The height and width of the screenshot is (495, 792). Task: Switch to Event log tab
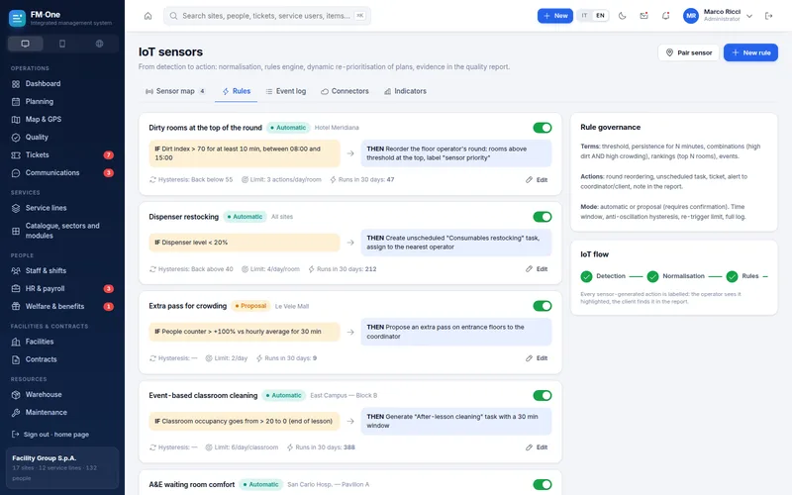[286, 91]
